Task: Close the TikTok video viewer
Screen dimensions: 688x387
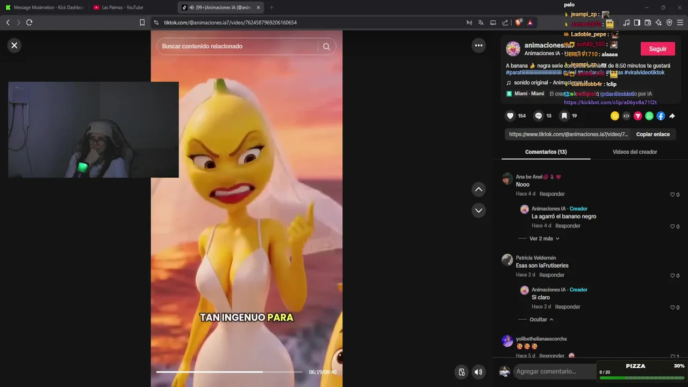Action: pos(15,46)
